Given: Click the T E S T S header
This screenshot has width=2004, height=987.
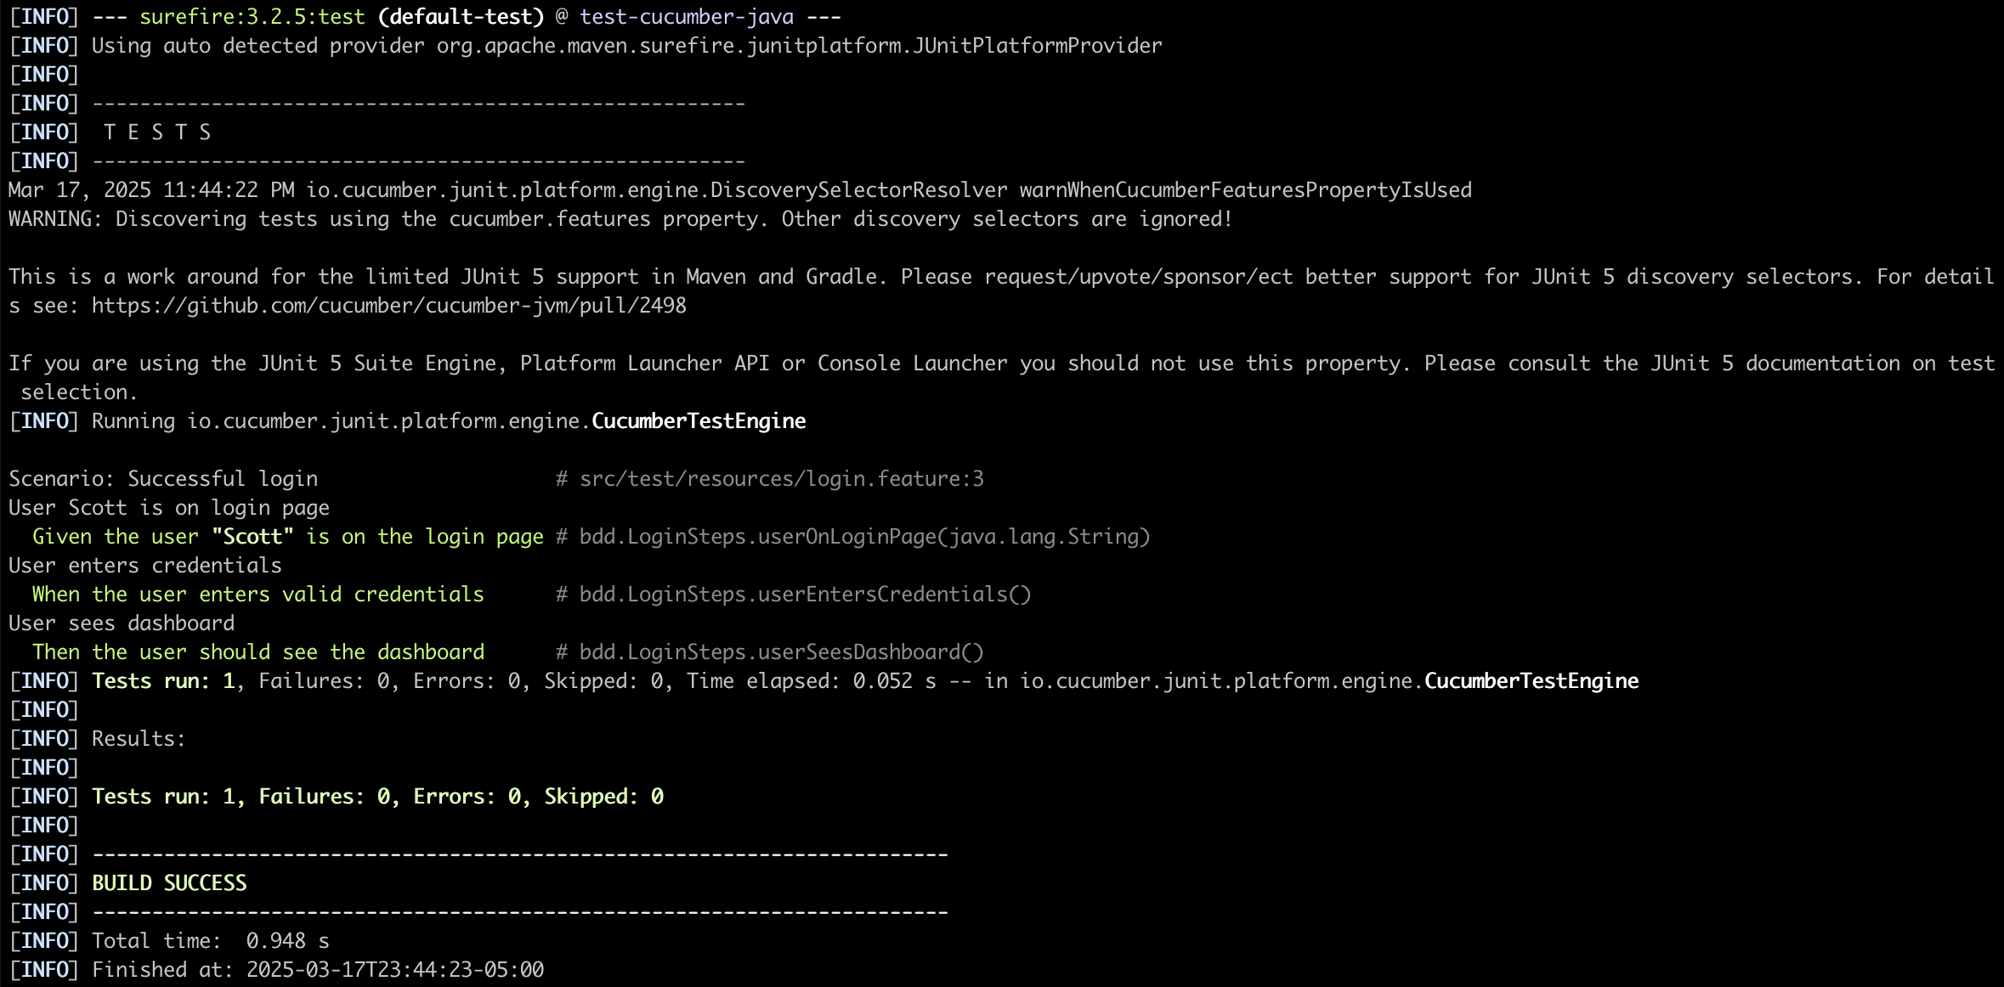Looking at the screenshot, I should 157,133.
